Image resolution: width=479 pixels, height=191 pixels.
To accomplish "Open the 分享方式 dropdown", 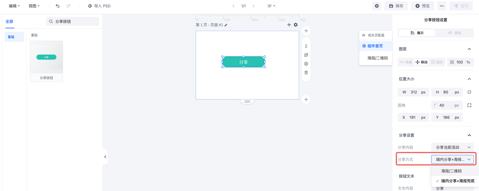I will pos(452,159).
